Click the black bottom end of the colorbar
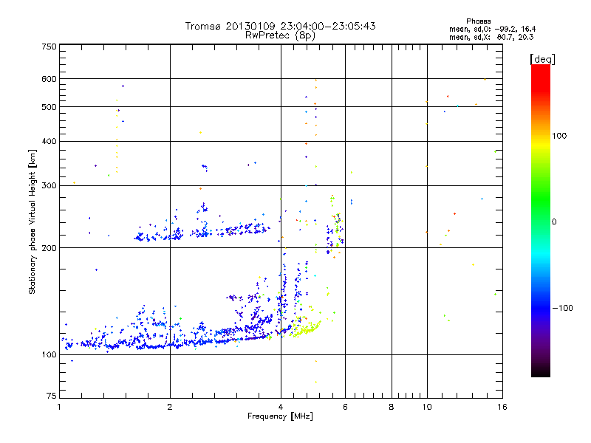This screenshot has height=443, width=591. click(541, 371)
